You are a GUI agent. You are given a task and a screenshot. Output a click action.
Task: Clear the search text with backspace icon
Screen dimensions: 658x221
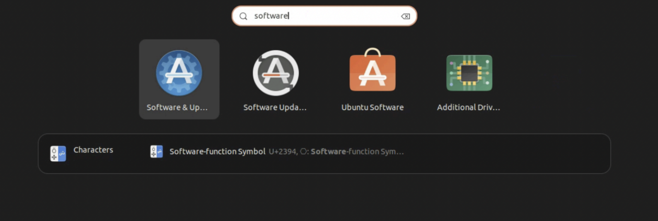405,16
